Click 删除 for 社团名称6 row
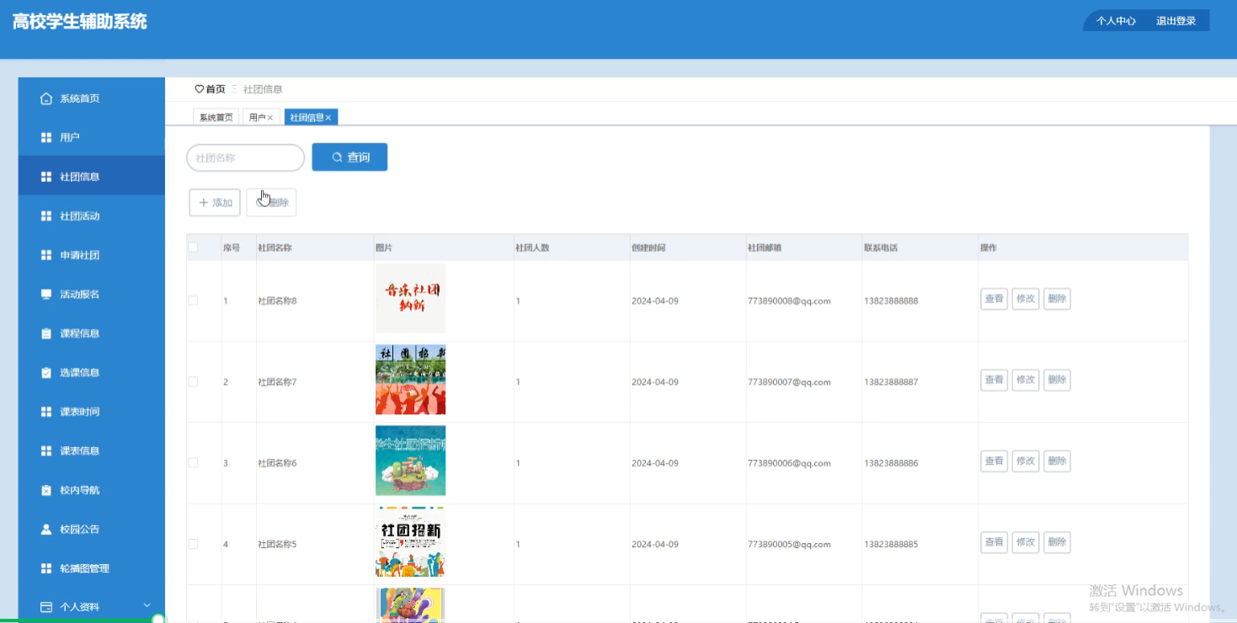 [1057, 461]
